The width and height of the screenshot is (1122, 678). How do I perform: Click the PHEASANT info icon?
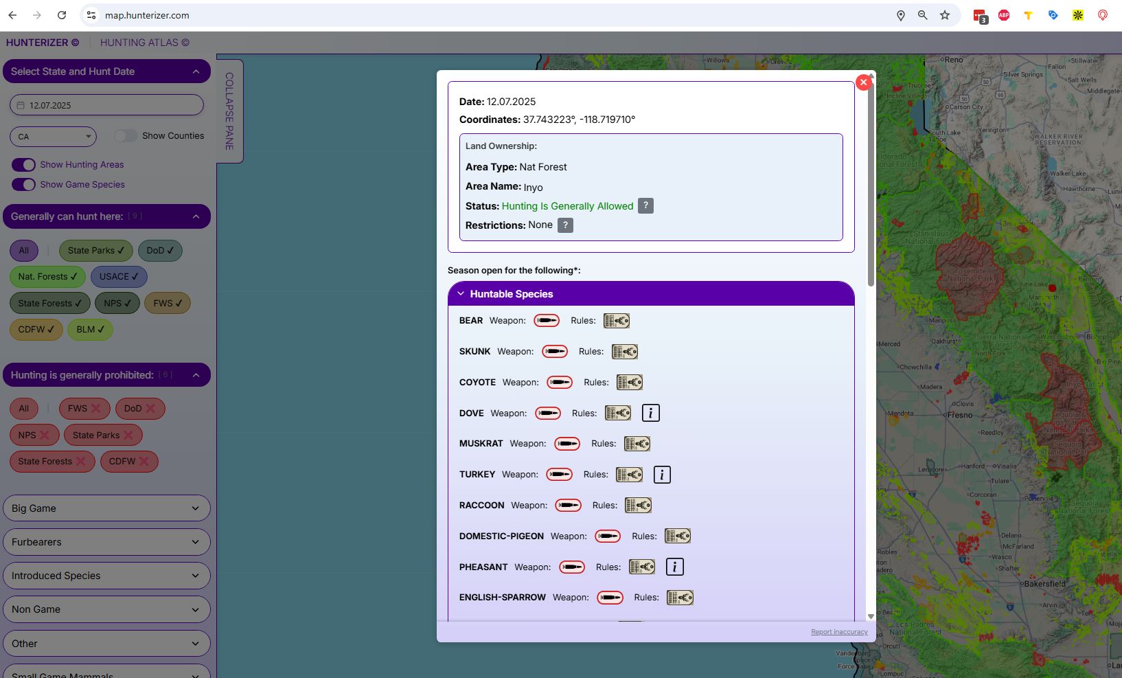(674, 567)
